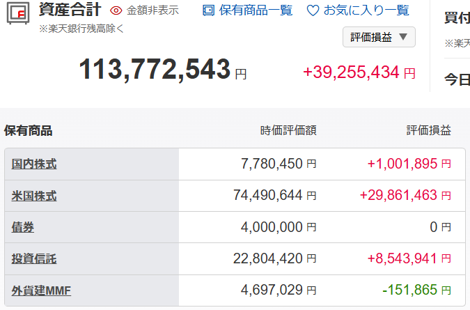Open the お気に入り一覧 link
The image size is (470, 310).
pos(366,10)
